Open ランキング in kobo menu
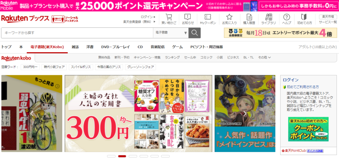 click(x=172, y=57)
